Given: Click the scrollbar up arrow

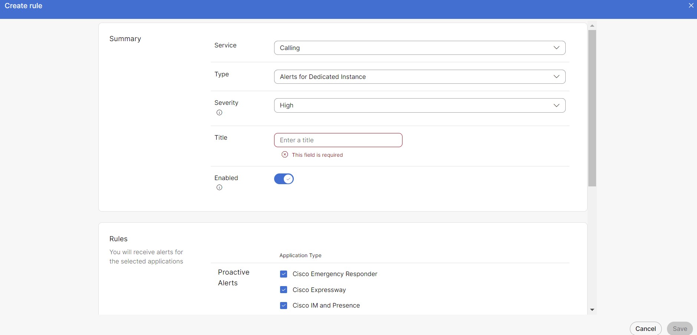Looking at the screenshot, I should 592,26.
